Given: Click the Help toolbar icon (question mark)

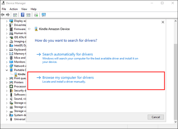Looking at the screenshot, I should 23,15.
